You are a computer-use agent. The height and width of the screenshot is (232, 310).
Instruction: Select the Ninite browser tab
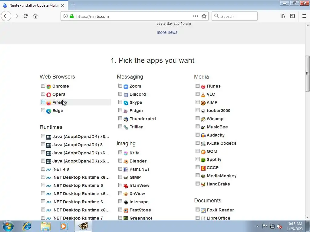34,5
